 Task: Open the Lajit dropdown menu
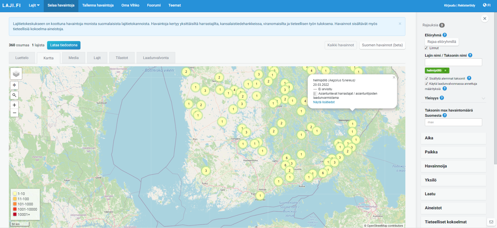[x=34, y=5]
